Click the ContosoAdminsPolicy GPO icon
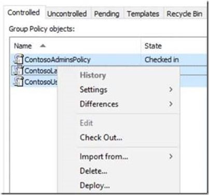Image resolution: width=209 pixels, height=195 pixels. click(19, 59)
